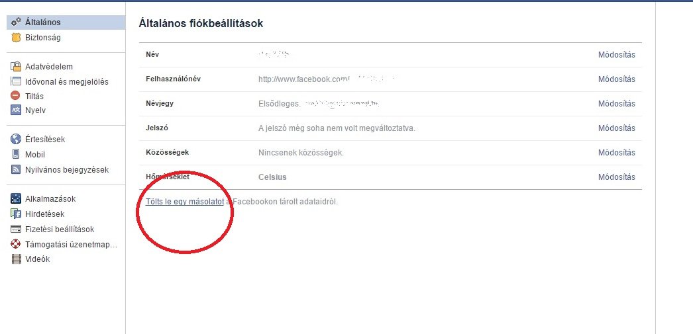
Task: Click the red Tiltás block icon
Action: [17, 96]
